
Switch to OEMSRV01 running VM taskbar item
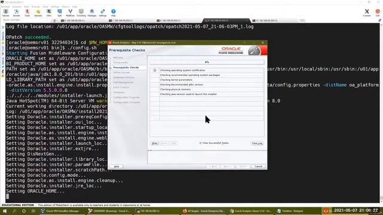(x=109, y=211)
